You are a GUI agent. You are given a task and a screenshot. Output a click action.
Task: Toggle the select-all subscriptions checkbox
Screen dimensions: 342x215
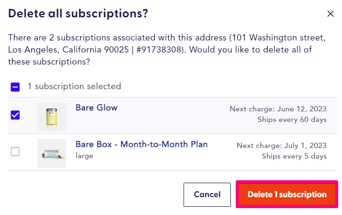15,87
